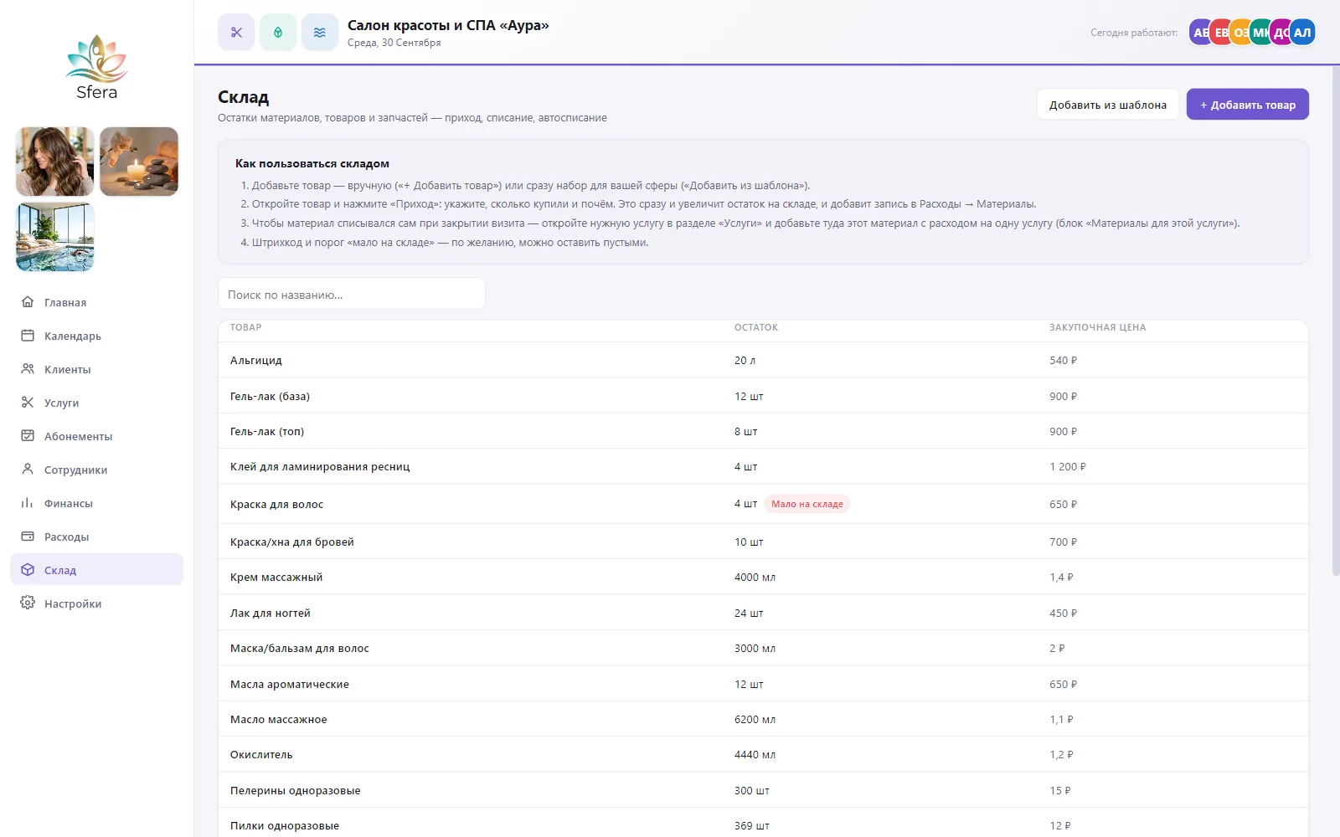The height and width of the screenshot is (837, 1340).
Task: Open Настройки via its gear icon
Action: [28, 603]
